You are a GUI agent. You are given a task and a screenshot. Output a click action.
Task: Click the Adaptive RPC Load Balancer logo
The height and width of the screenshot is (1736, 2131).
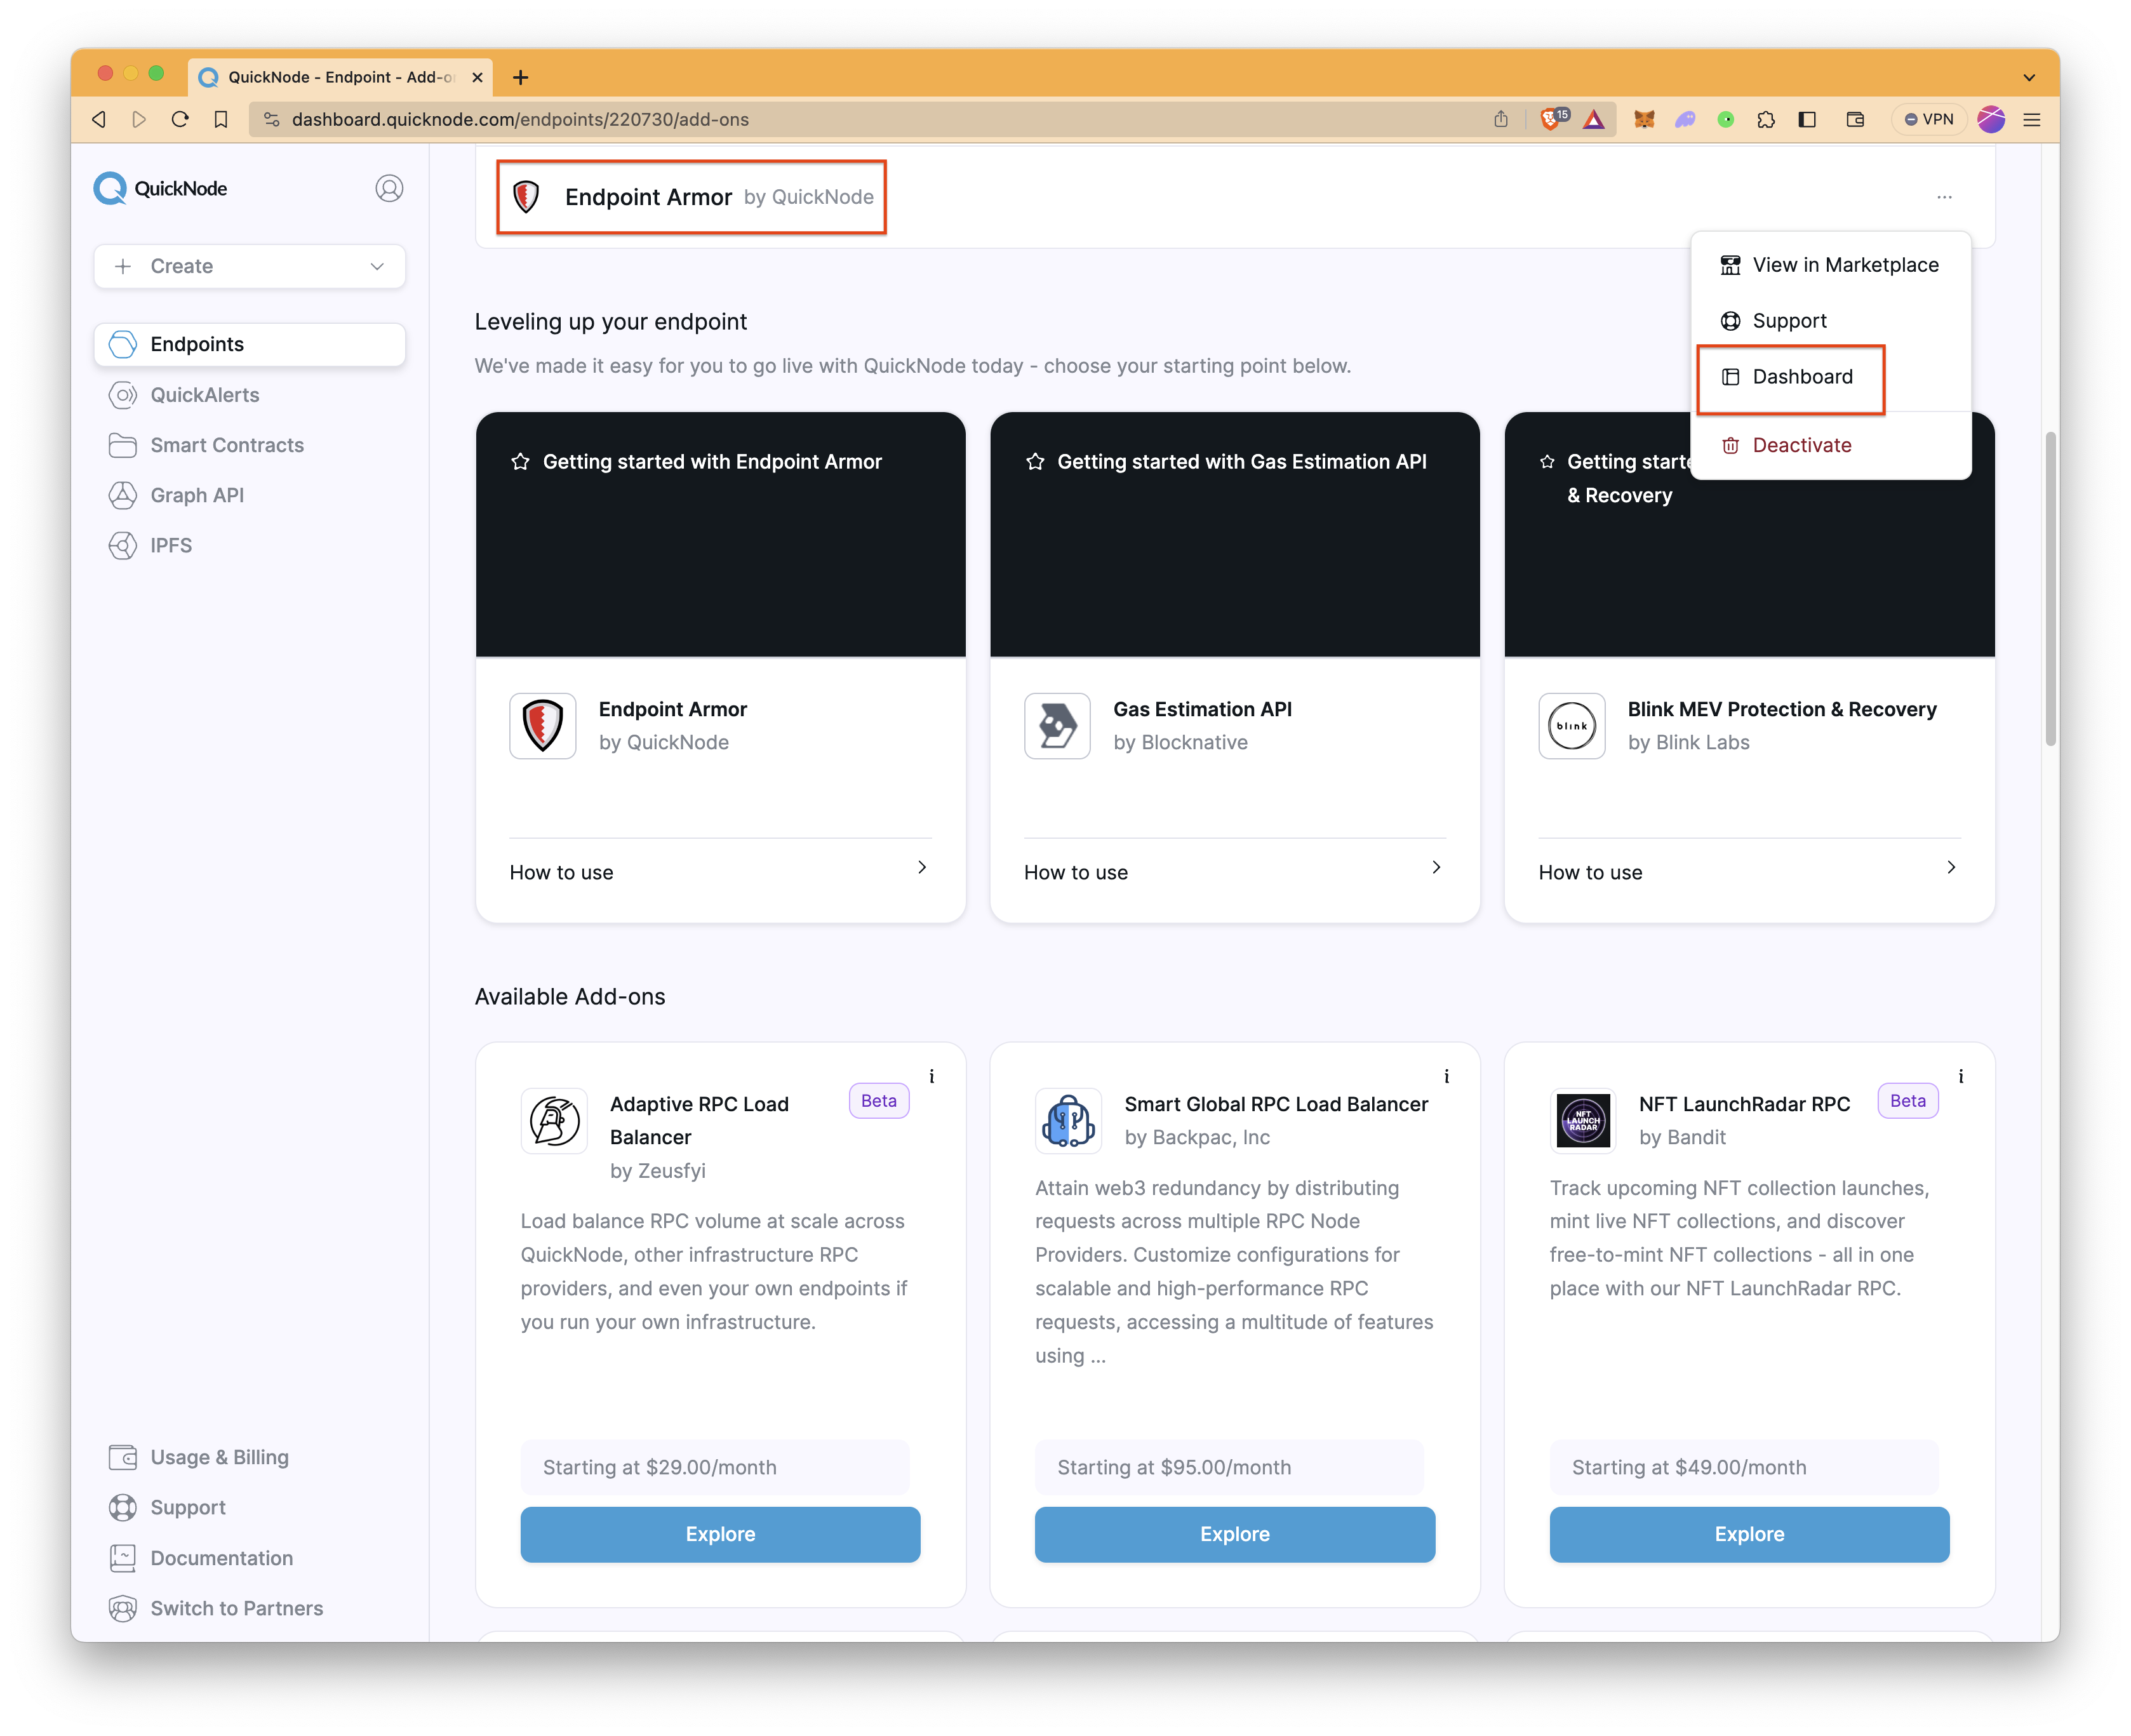(x=554, y=1120)
